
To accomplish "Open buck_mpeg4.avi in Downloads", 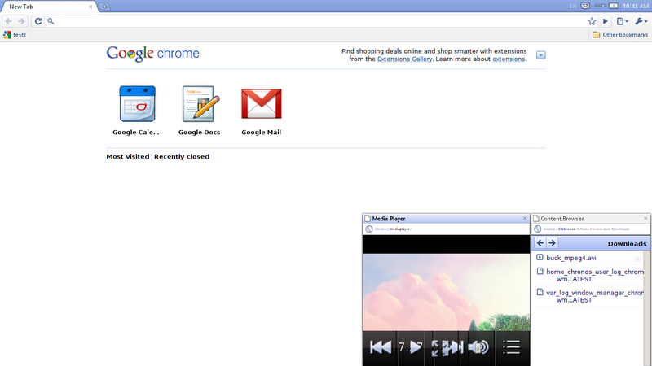I will [571, 258].
